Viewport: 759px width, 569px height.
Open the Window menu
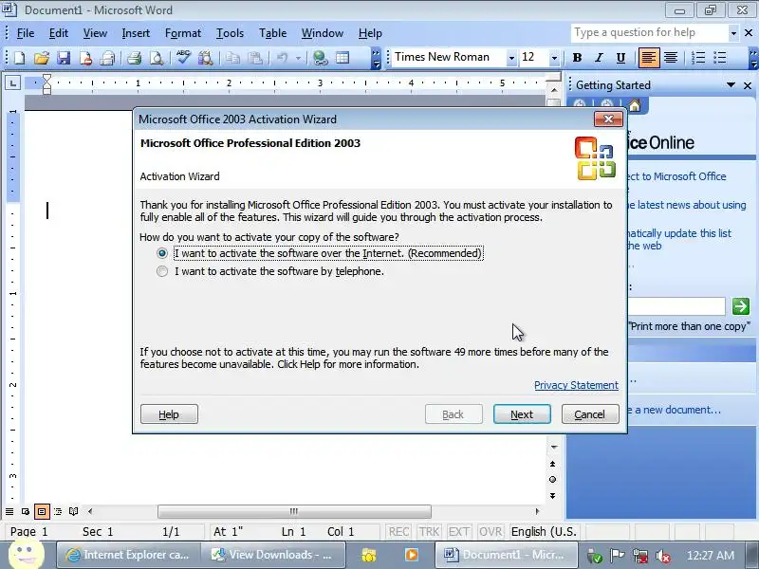(323, 33)
